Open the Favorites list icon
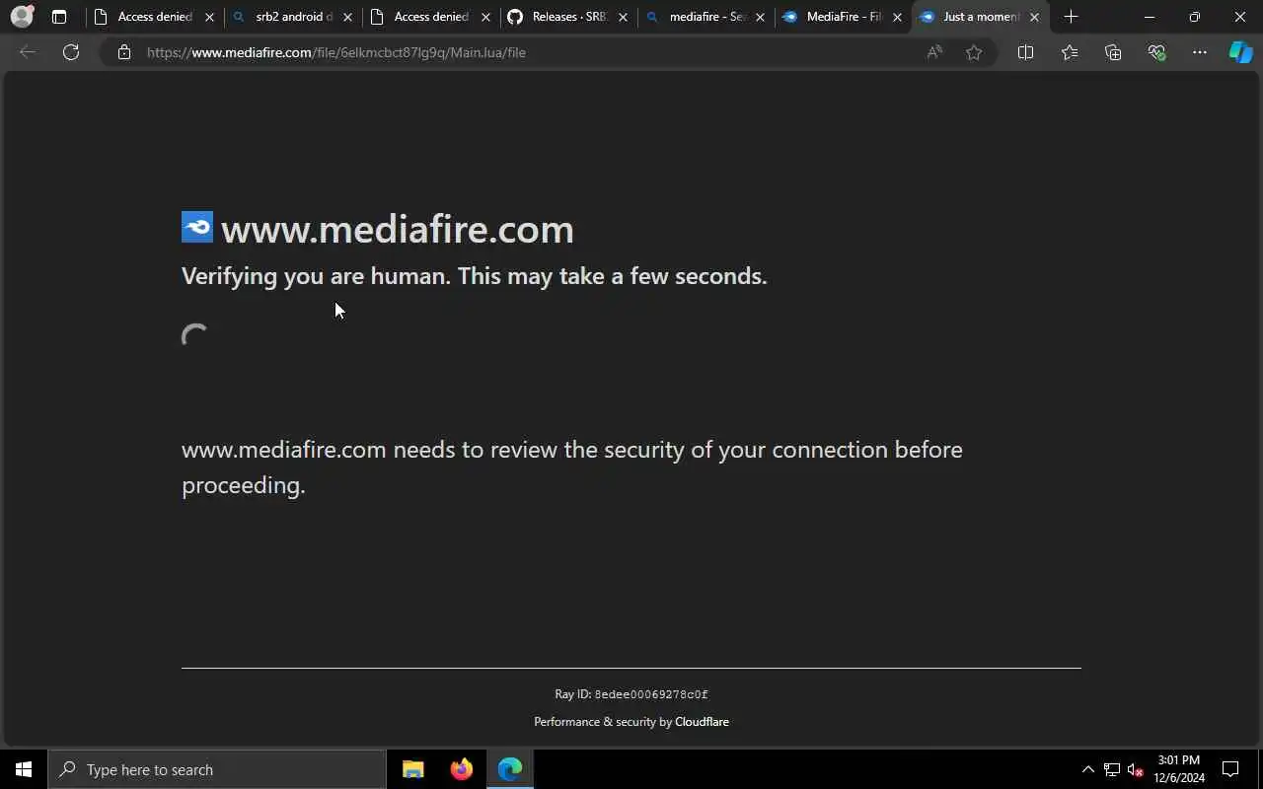The image size is (1263, 789). (1070, 52)
